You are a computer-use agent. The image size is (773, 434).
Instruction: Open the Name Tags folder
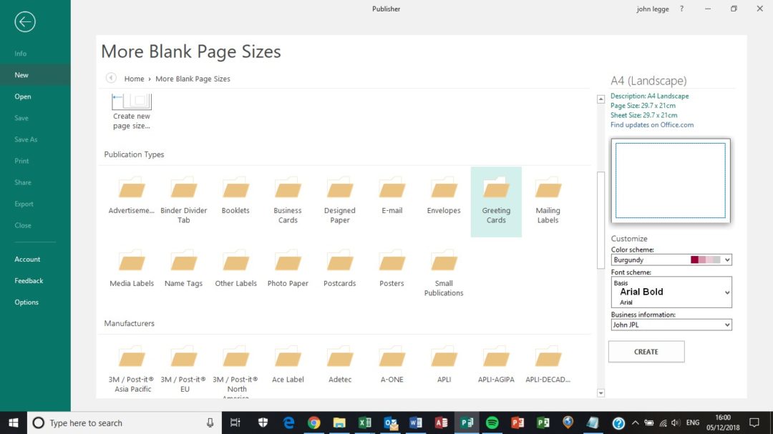point(184,269)
